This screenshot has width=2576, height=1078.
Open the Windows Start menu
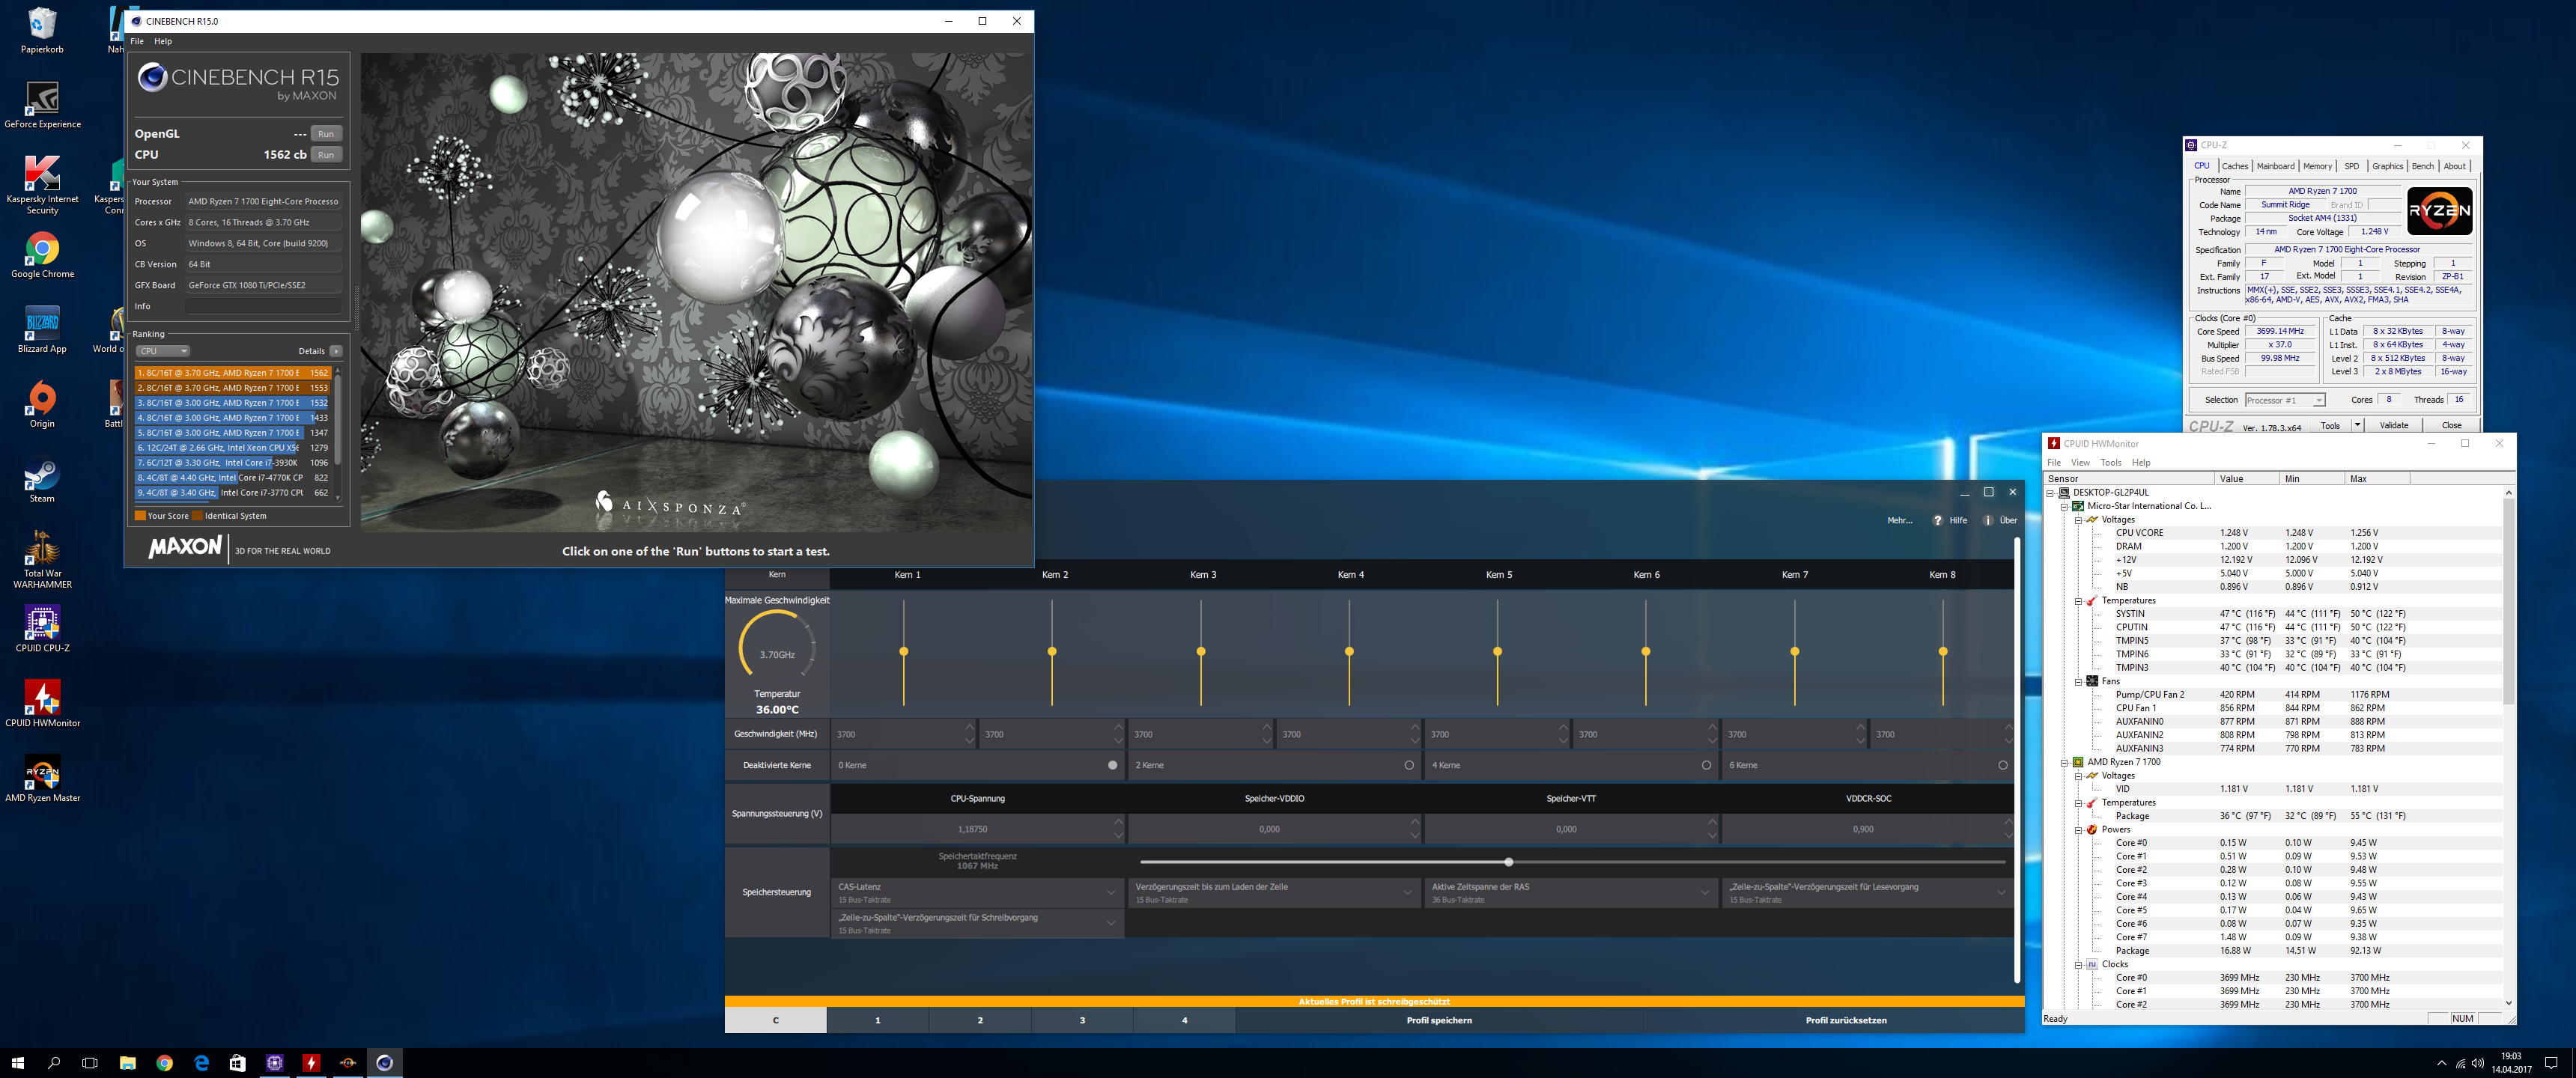click(17, 1062)
